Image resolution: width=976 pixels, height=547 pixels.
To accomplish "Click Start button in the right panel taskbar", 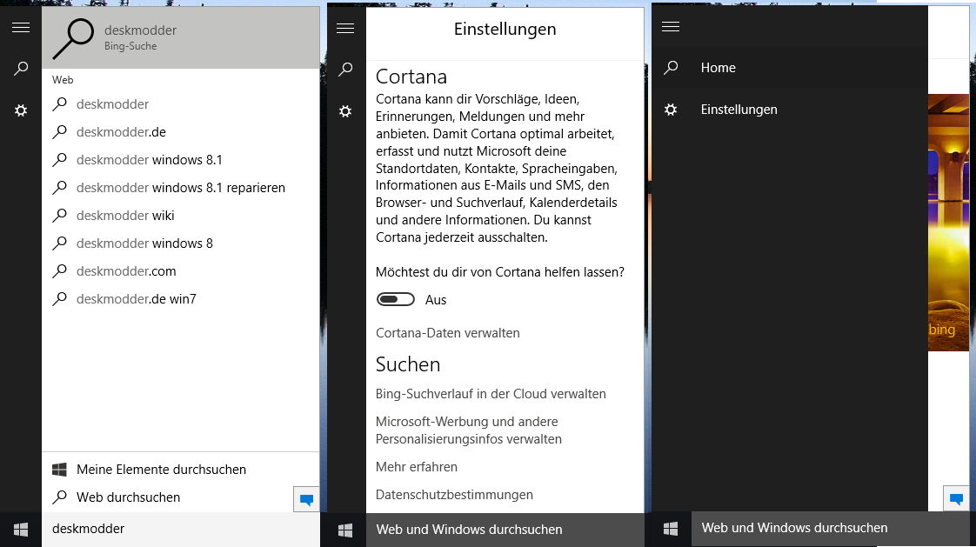I will click(671, 529).
